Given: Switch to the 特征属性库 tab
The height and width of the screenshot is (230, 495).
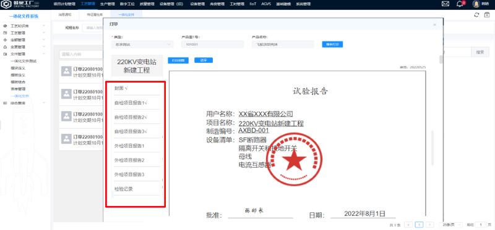Looking at the screenshot, I should 95,14.
